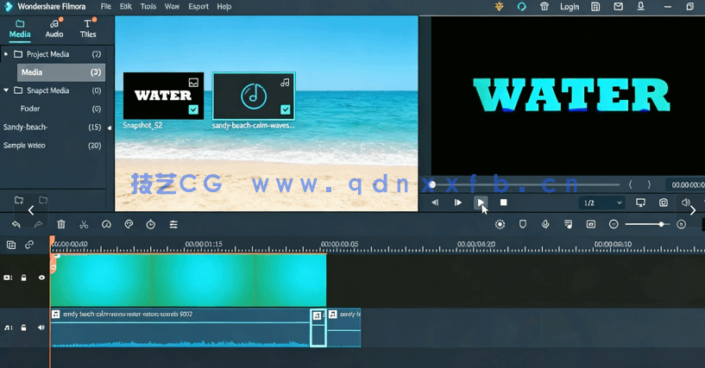Mute the audio track speaker
This screenshot has width=705, height=368.
pos(41,327)
